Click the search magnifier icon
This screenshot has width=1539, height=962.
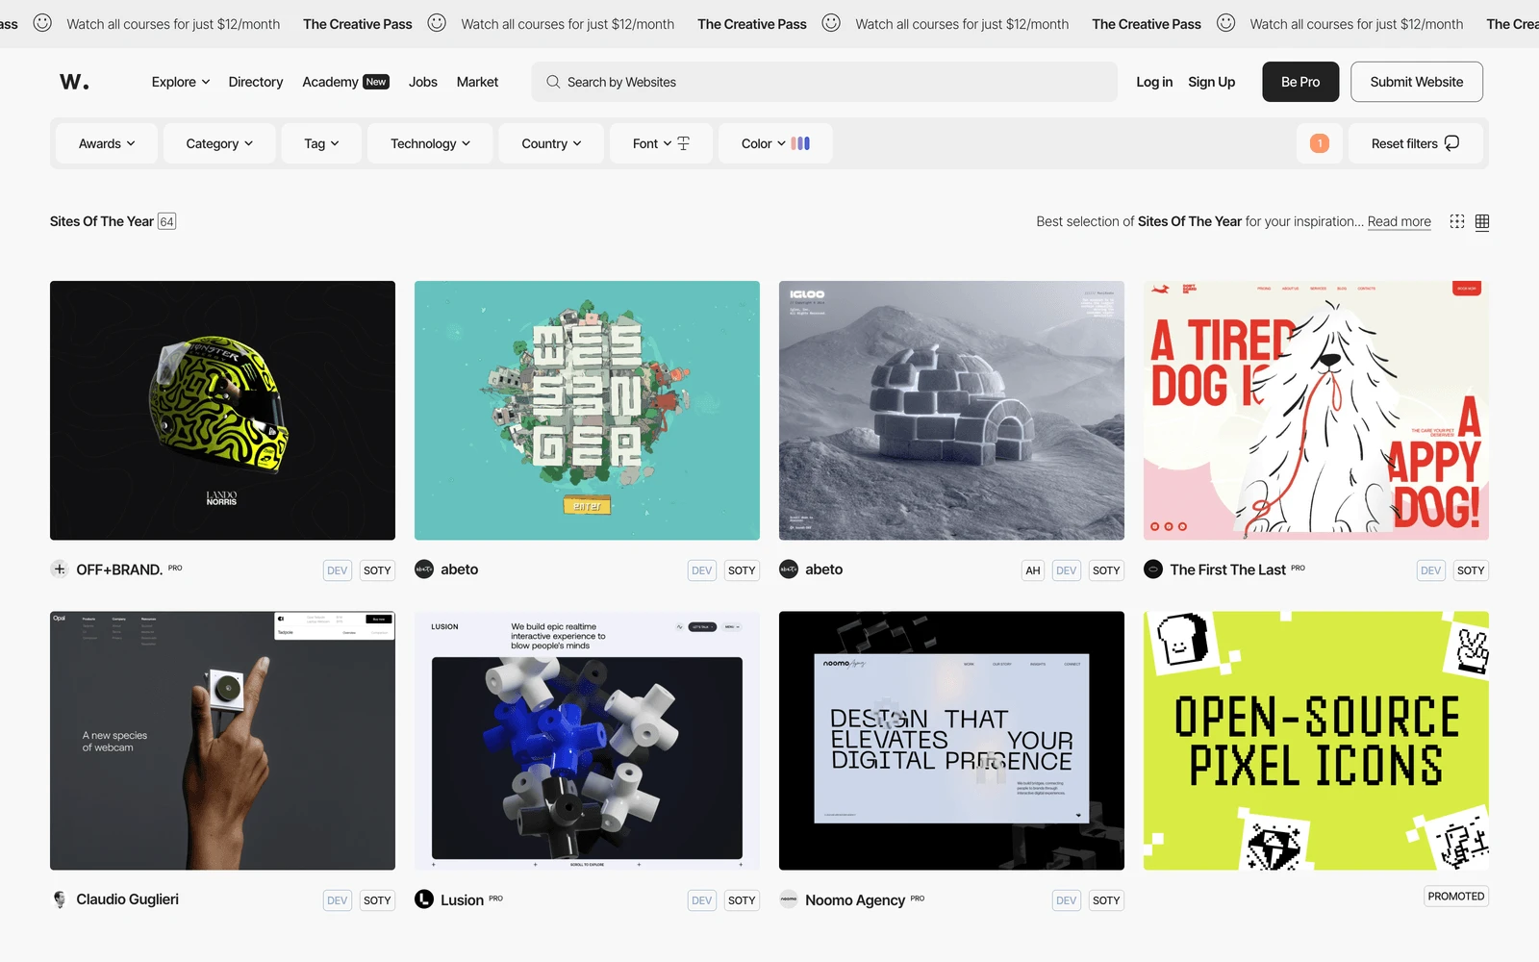tap(553, 82)
